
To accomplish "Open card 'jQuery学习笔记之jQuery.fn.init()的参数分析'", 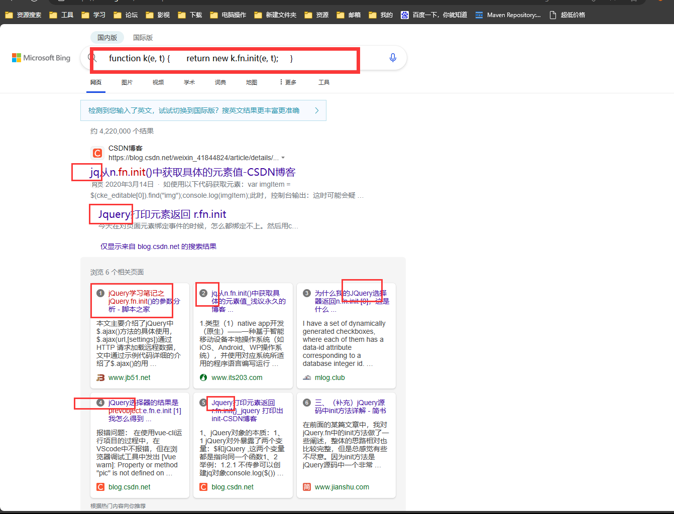I will (x=144, y=301).
